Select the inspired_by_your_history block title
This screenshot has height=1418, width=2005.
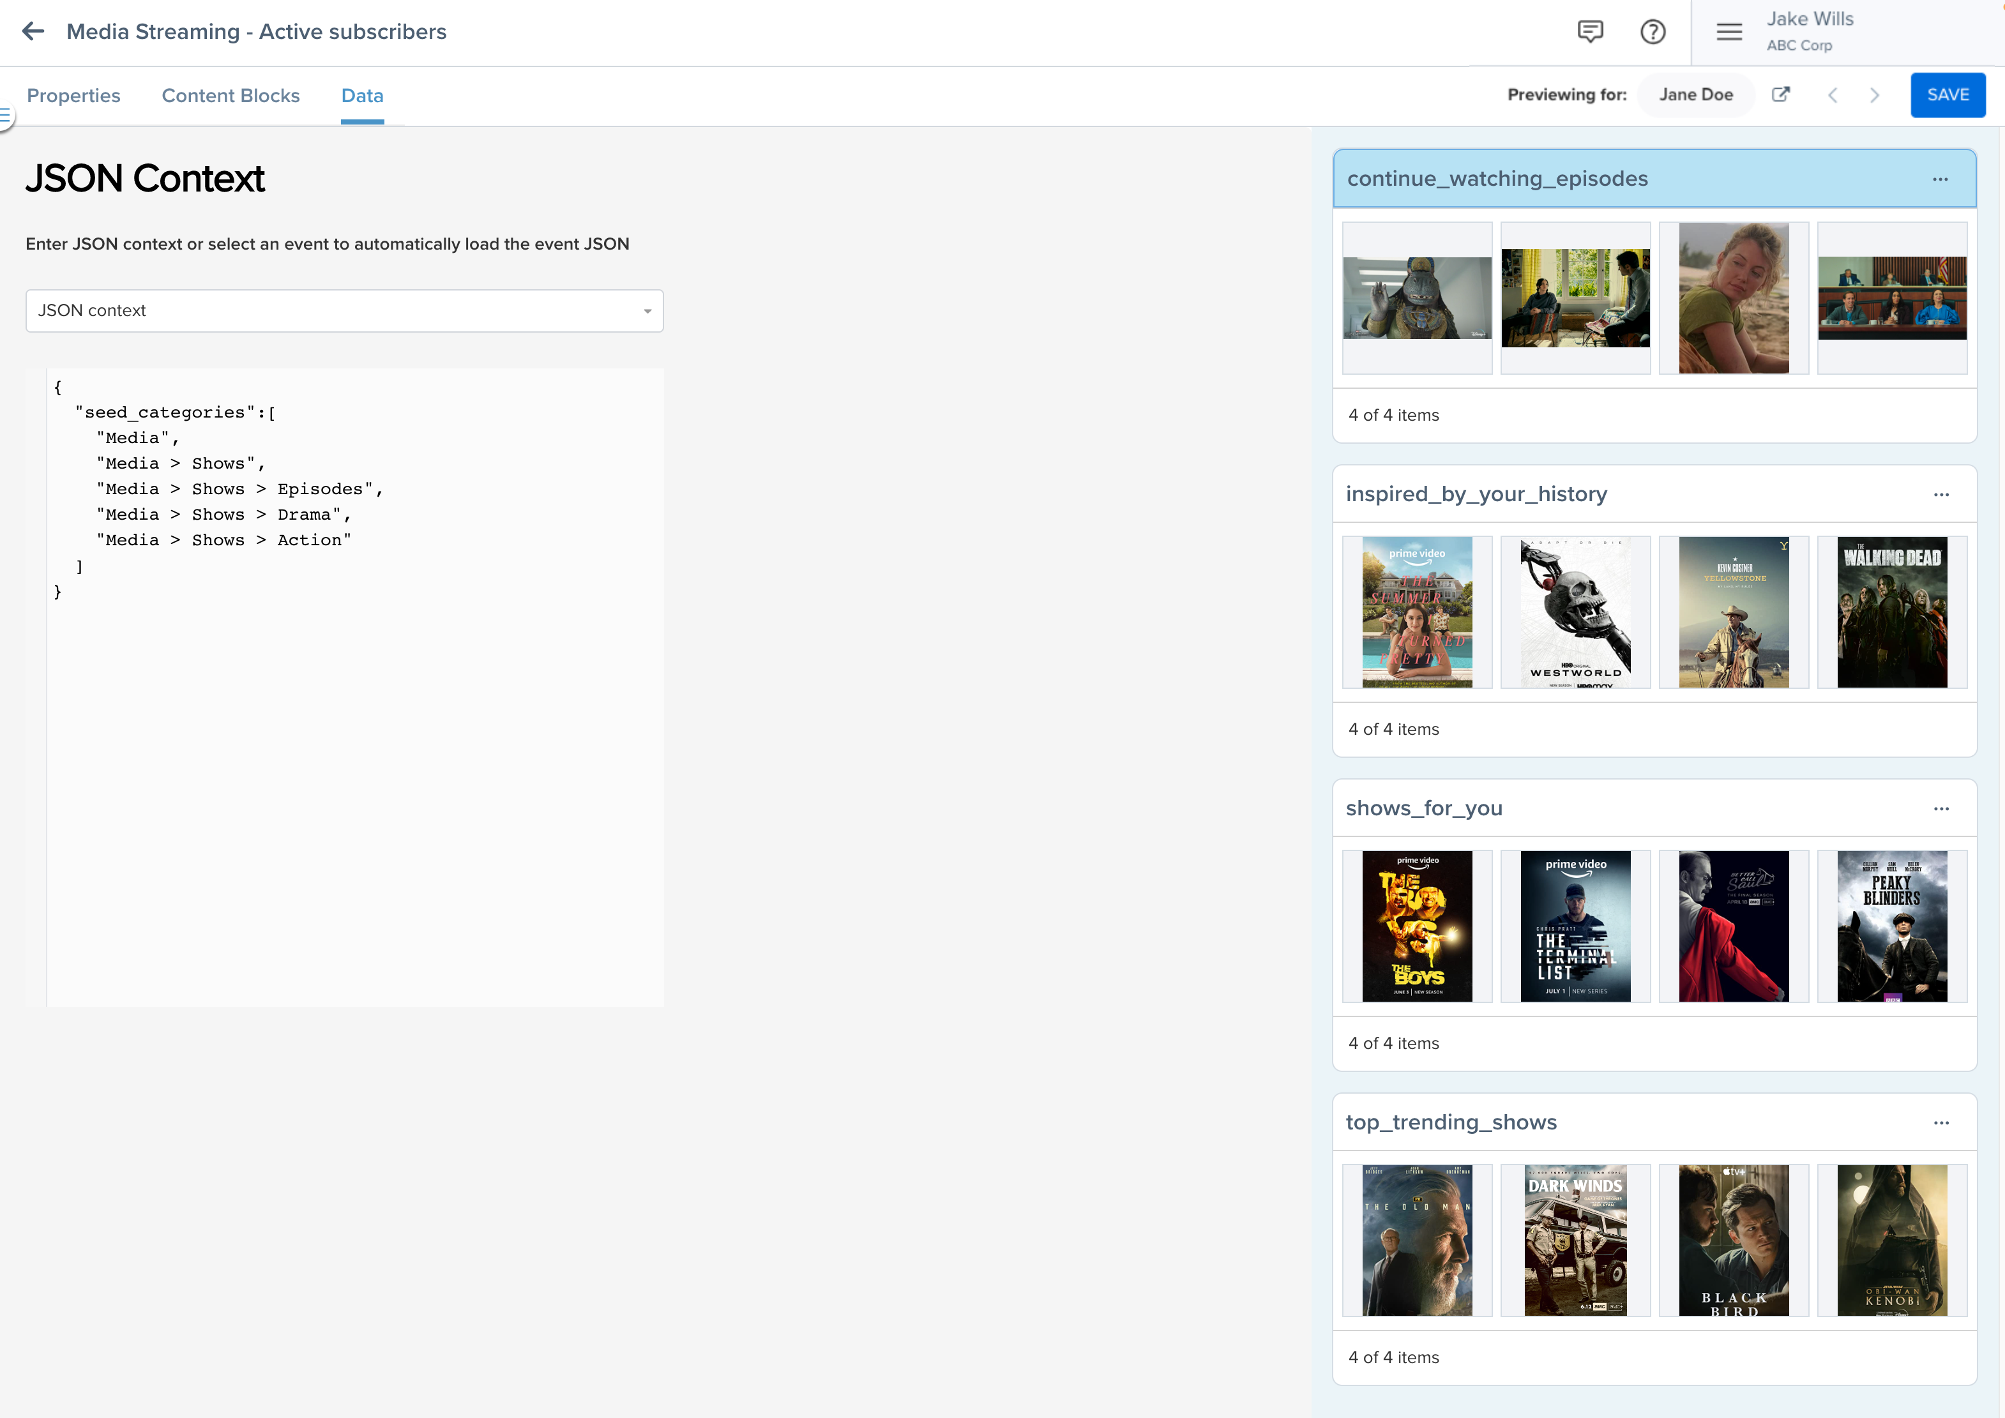click(1476, 494)
